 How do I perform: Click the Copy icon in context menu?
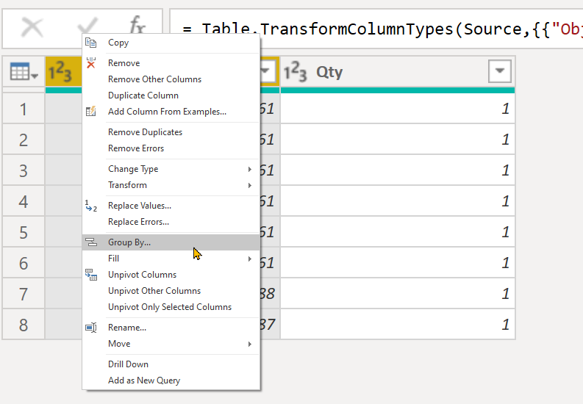click(90, 43)
